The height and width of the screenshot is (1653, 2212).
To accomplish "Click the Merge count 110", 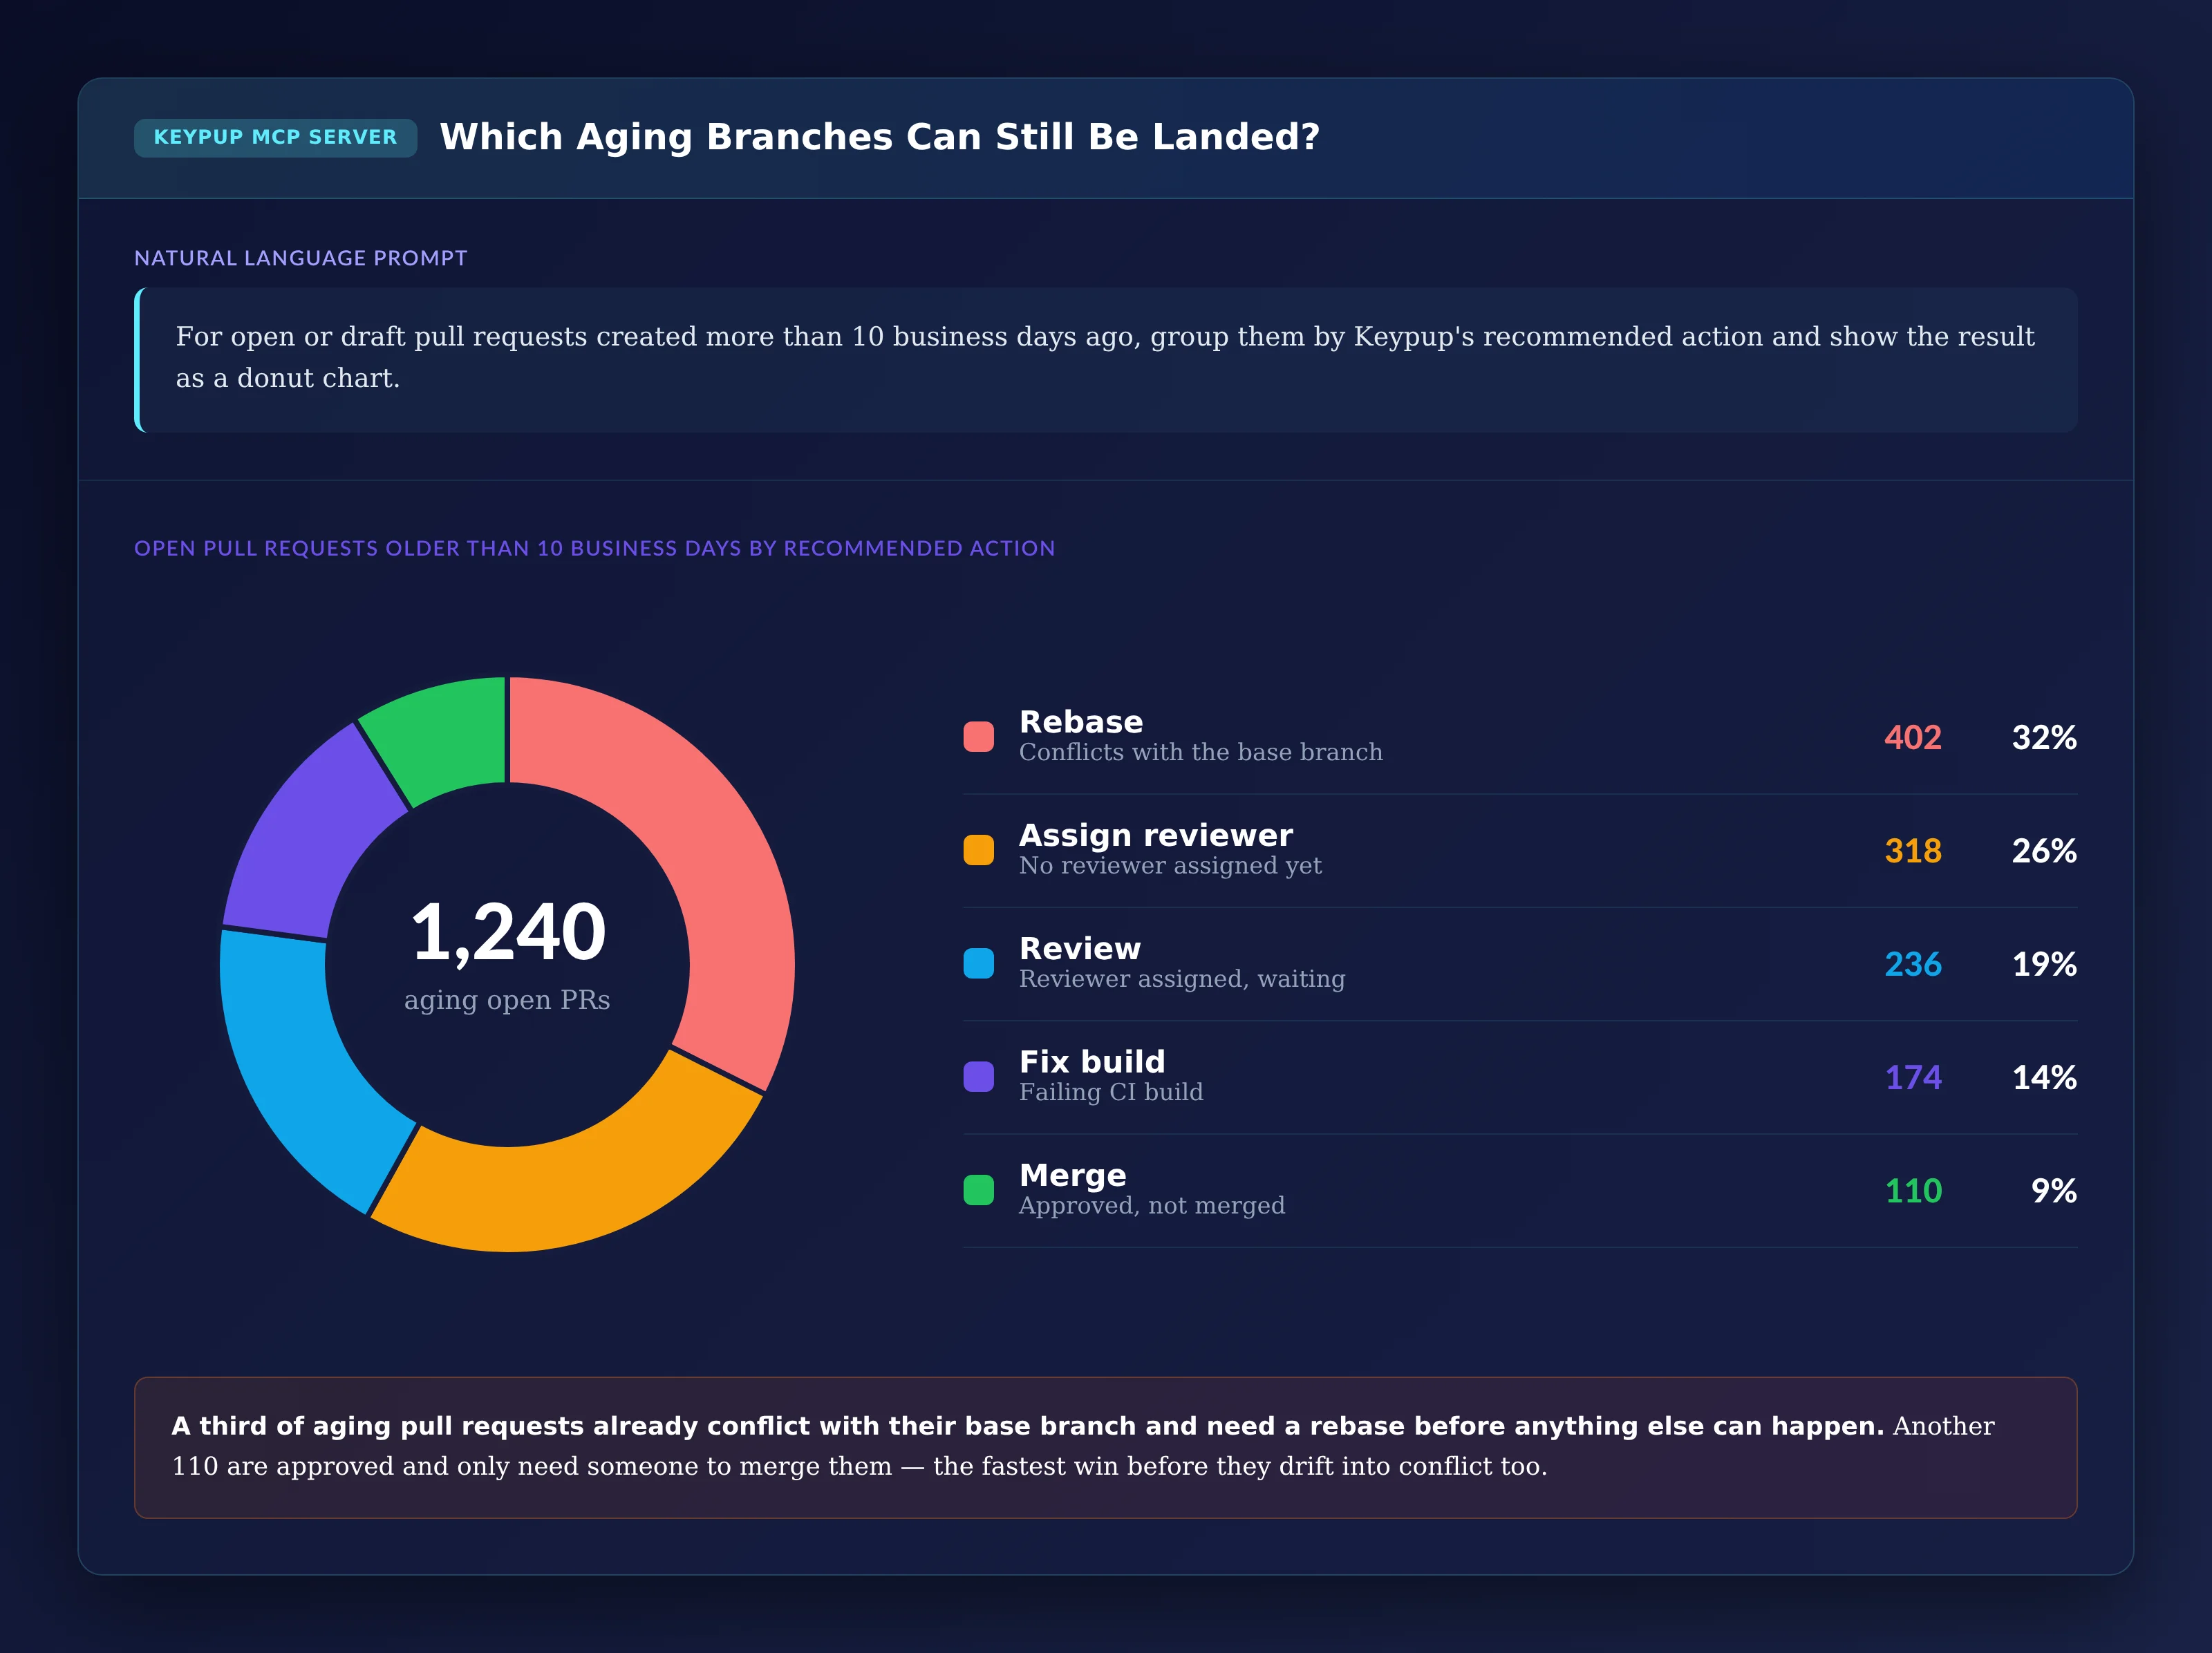I will click(1913, 1191).
